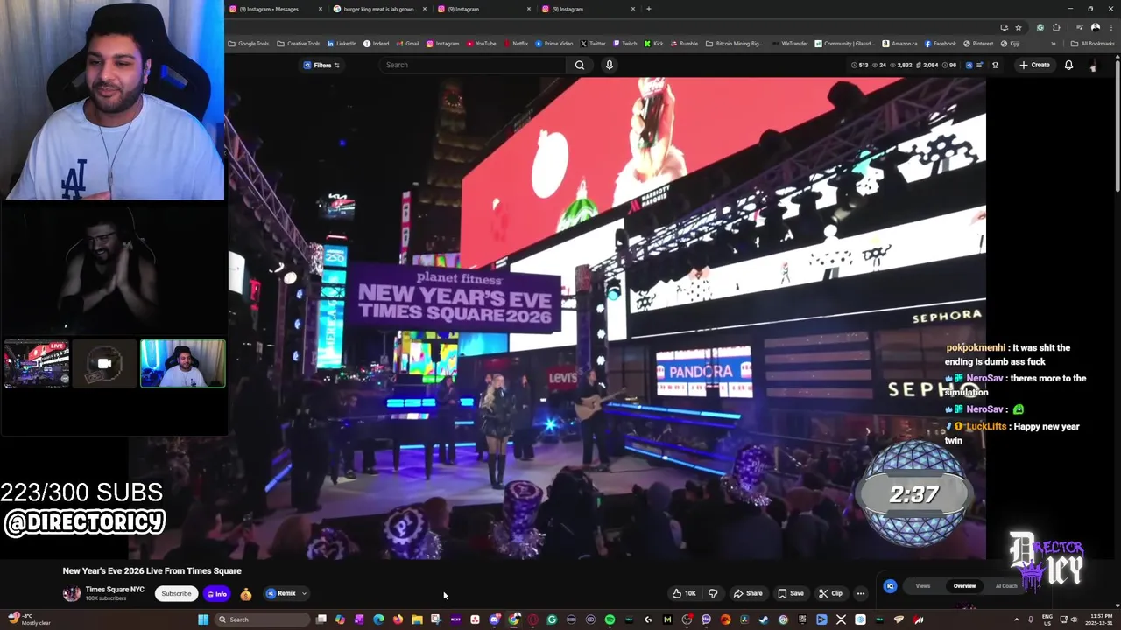Click the purple Info button
The width and height of the screenshot is (1121, 630).
216,594
